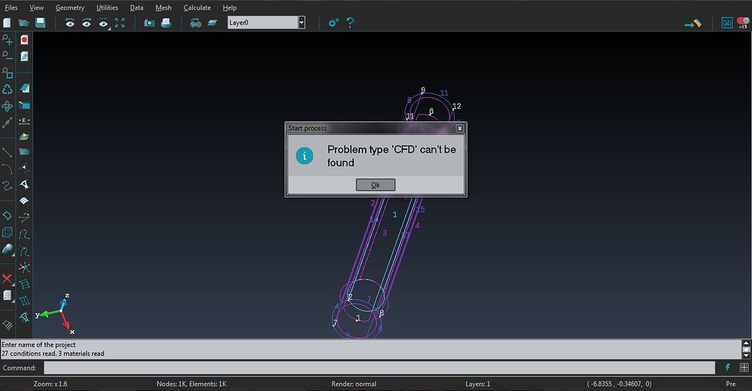Click inside the Command input field
The width and height of the screenshot is (752, 391).
pyautogui.click(x=380, y=368)
